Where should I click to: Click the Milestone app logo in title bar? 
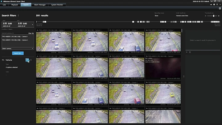coord(2,1)
